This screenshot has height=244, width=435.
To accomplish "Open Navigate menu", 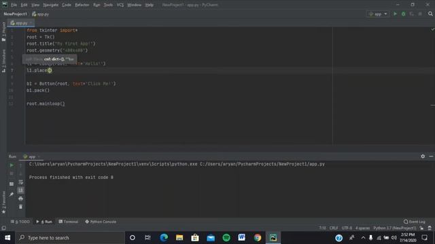I will [x=51, y=5].
